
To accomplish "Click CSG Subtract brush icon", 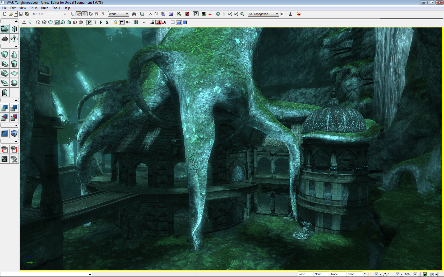I will point(14,108).
